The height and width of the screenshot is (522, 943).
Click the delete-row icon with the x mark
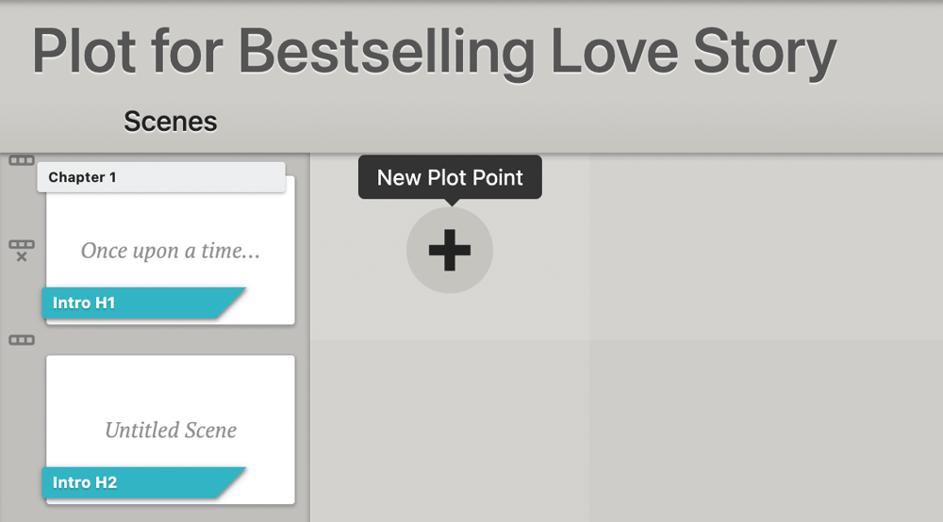(x=22, y=251)
